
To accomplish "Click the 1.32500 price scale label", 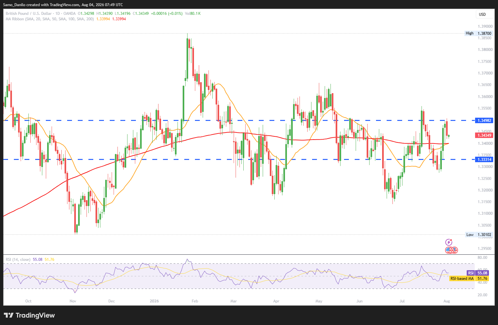I will (x=485, y=179).
